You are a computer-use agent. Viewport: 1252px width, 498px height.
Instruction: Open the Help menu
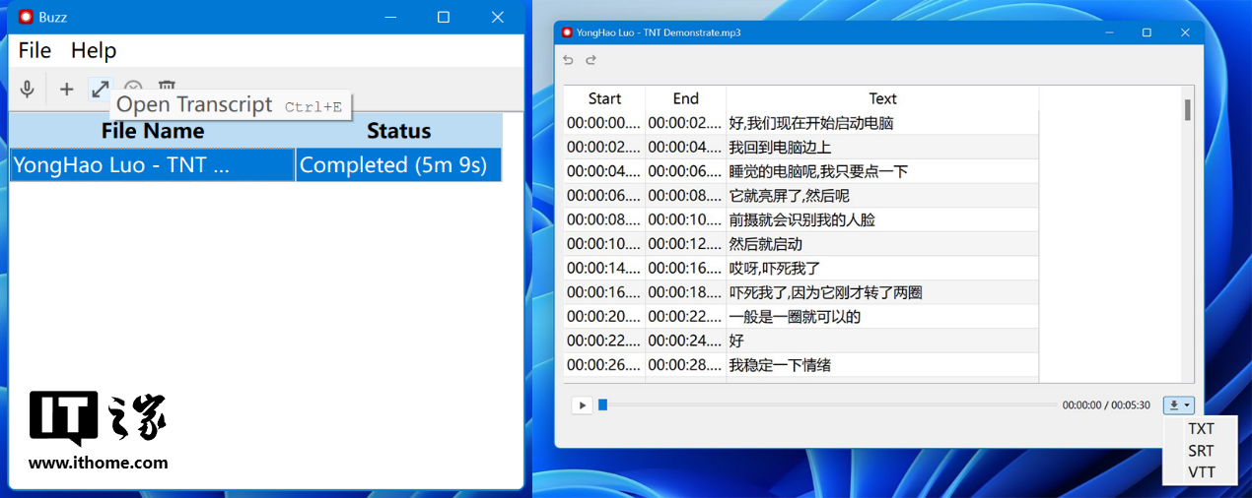pos(94,50)
